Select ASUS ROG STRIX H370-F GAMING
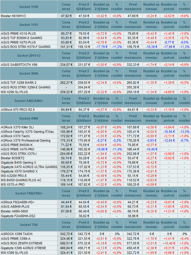This screenshot has height=255, width=191. (26, 47)
